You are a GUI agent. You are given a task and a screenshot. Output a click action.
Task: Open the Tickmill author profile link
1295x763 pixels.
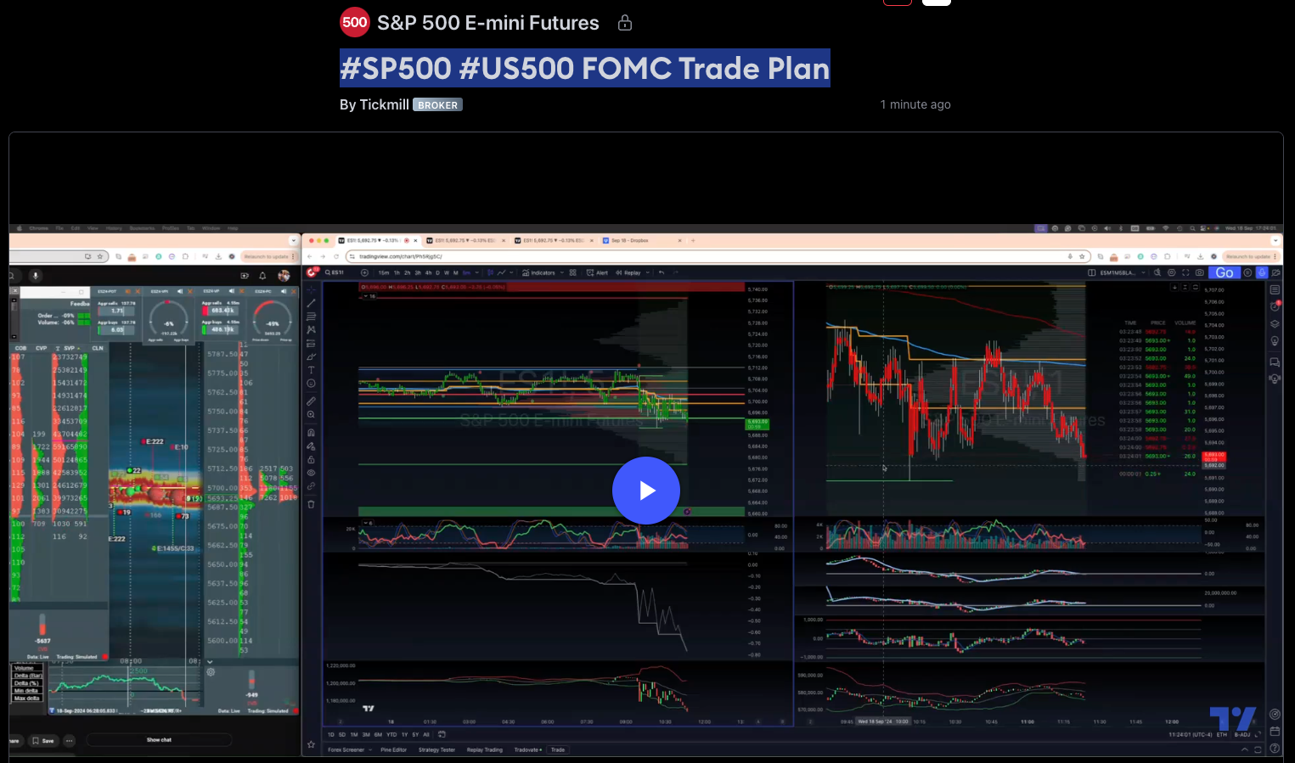point(385,104)
